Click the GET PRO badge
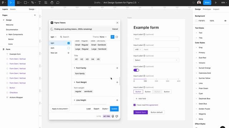The width and height of the screenshot is (229, 128). [x=107, y=116]
